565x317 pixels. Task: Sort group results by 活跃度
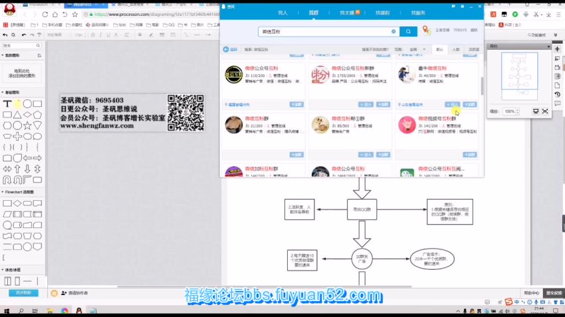tap(474, 49)
